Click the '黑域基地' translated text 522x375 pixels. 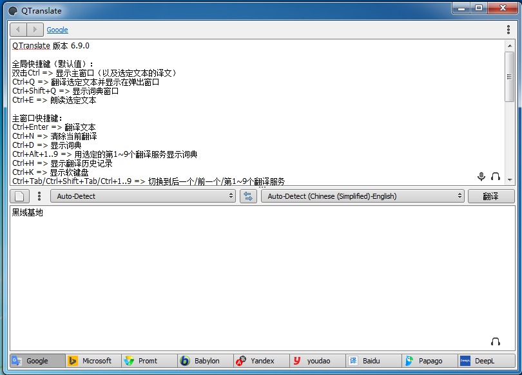[x=28, y=212]
